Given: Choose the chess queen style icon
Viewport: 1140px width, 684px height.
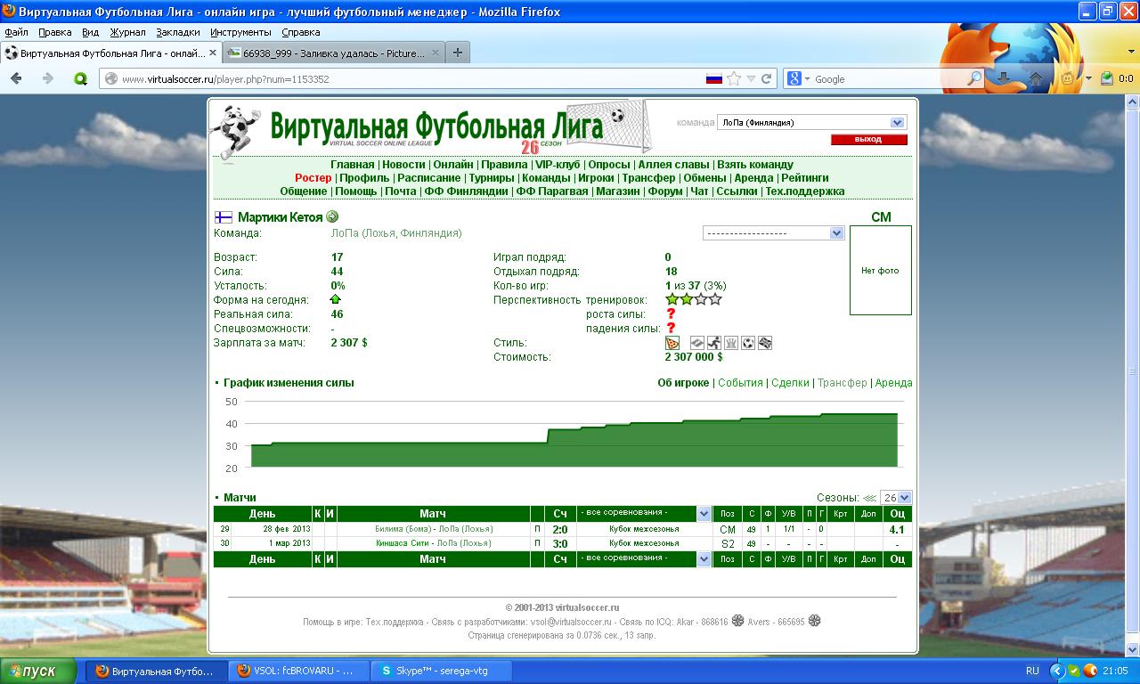Looking at the screenshot, I should pos(731,343).
